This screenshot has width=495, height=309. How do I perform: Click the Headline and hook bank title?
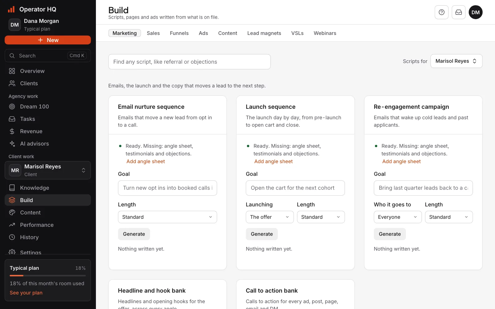(x=152, y=290)
